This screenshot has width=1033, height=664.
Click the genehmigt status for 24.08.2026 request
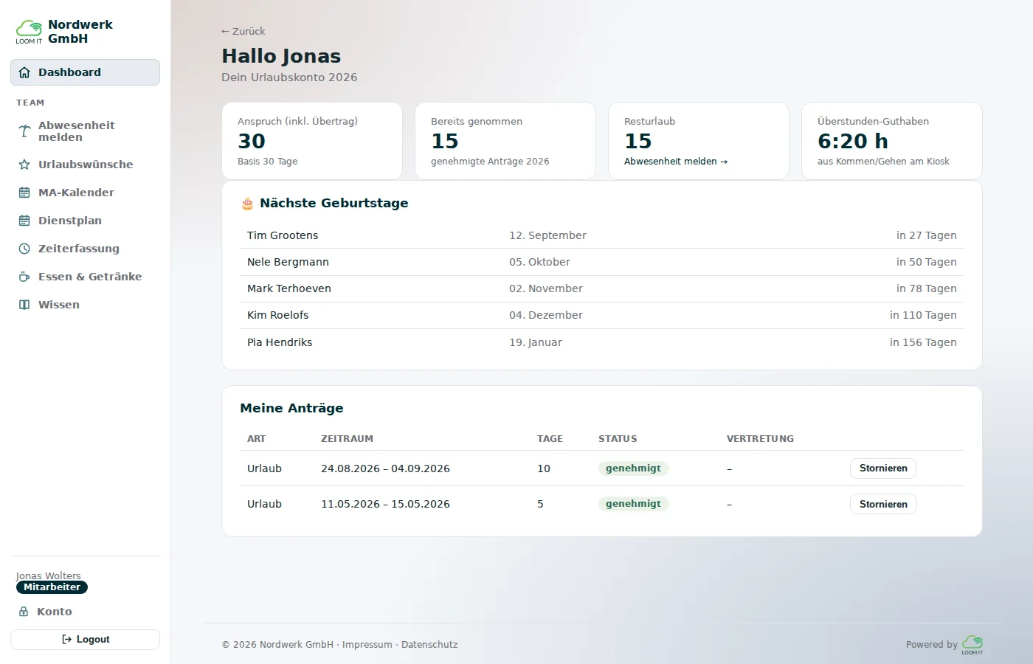(633, 468)
